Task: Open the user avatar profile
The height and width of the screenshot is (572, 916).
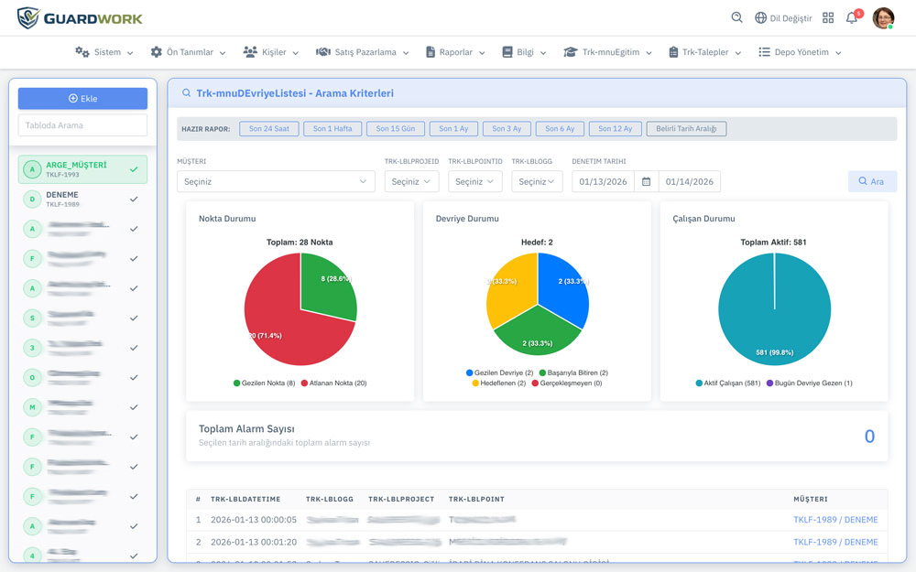Action: (883, 17)
